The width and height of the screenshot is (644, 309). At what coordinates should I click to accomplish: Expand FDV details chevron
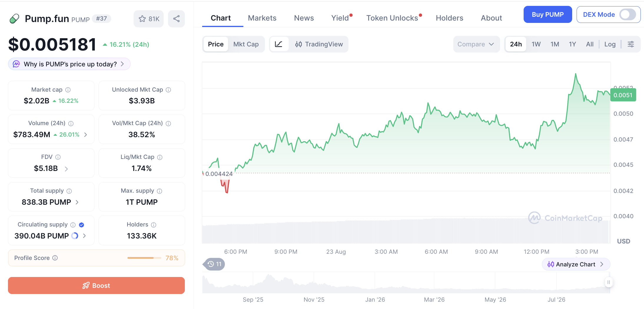66,169
